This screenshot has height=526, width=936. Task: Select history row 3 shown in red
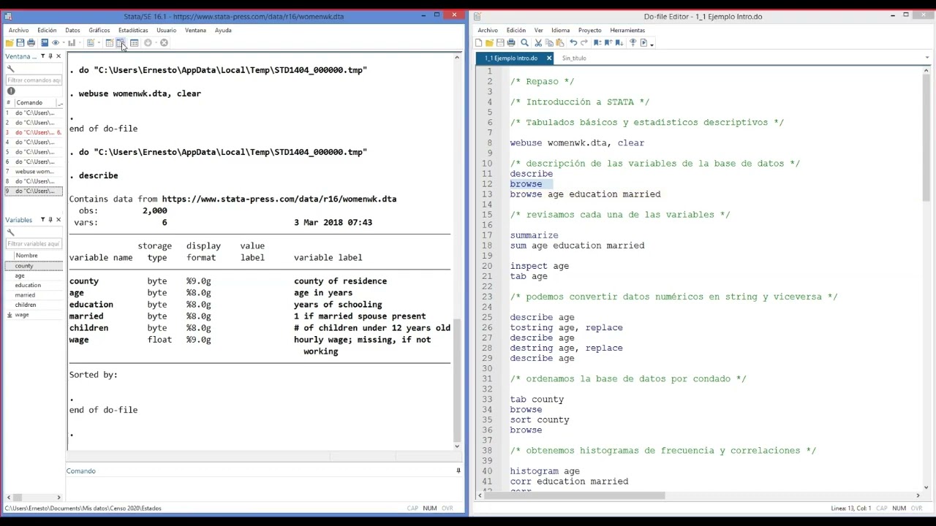[x=34, y=132]
